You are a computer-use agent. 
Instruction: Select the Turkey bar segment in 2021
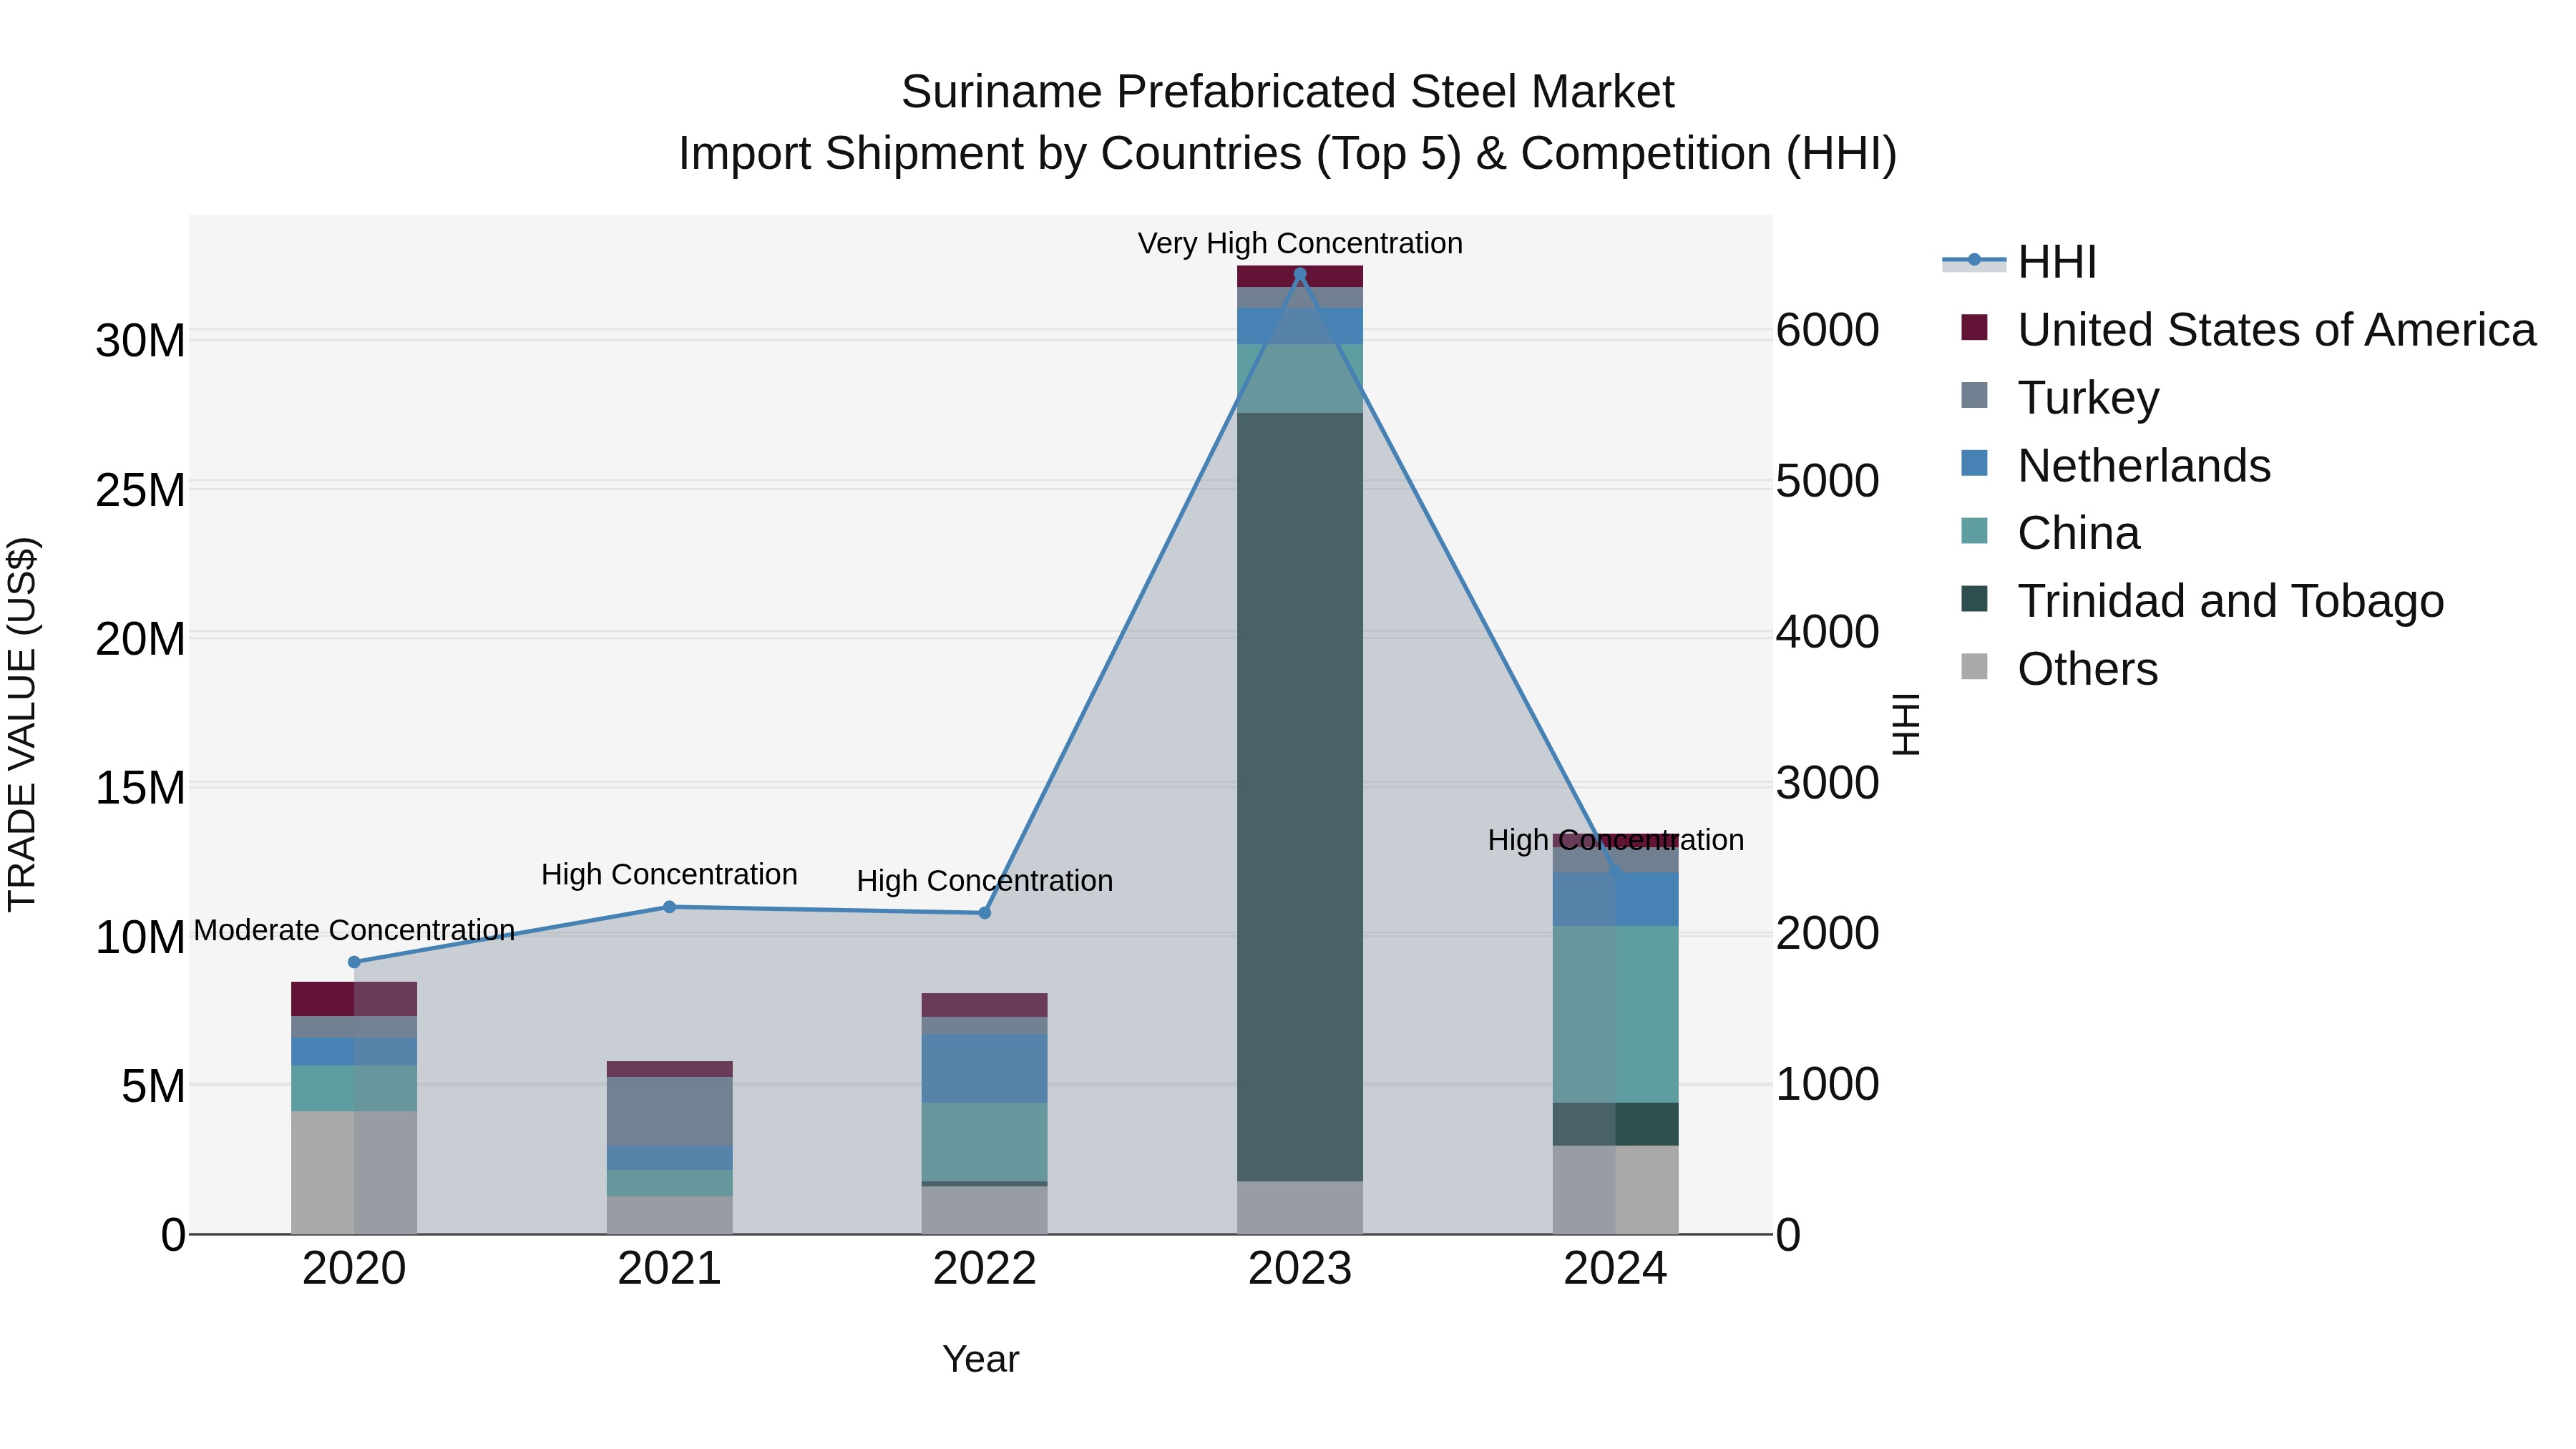tap(670, 1111)
